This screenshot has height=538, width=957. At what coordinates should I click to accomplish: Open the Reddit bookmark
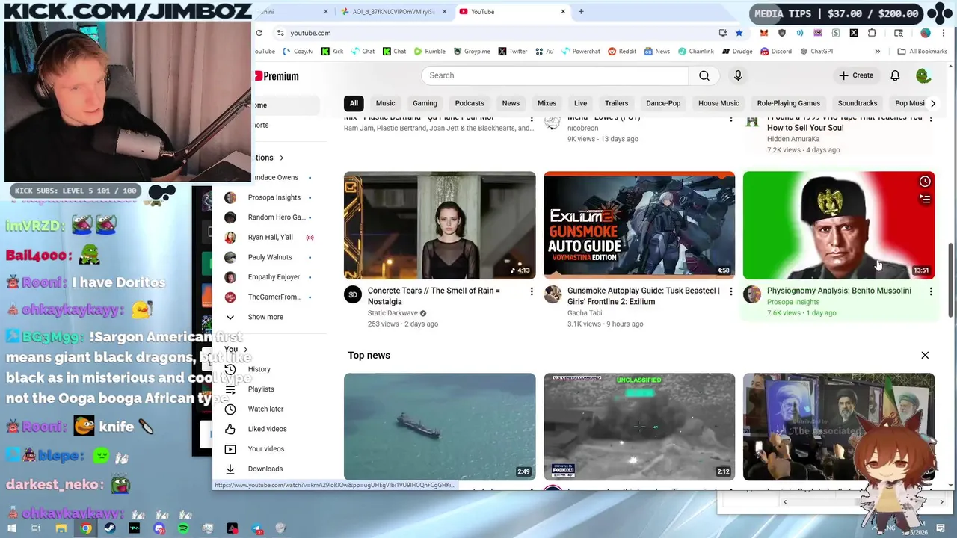[621, 52]
